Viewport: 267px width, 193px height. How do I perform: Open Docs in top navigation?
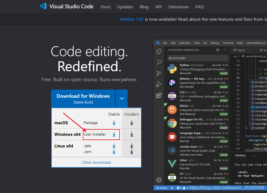tap(105, 7)
